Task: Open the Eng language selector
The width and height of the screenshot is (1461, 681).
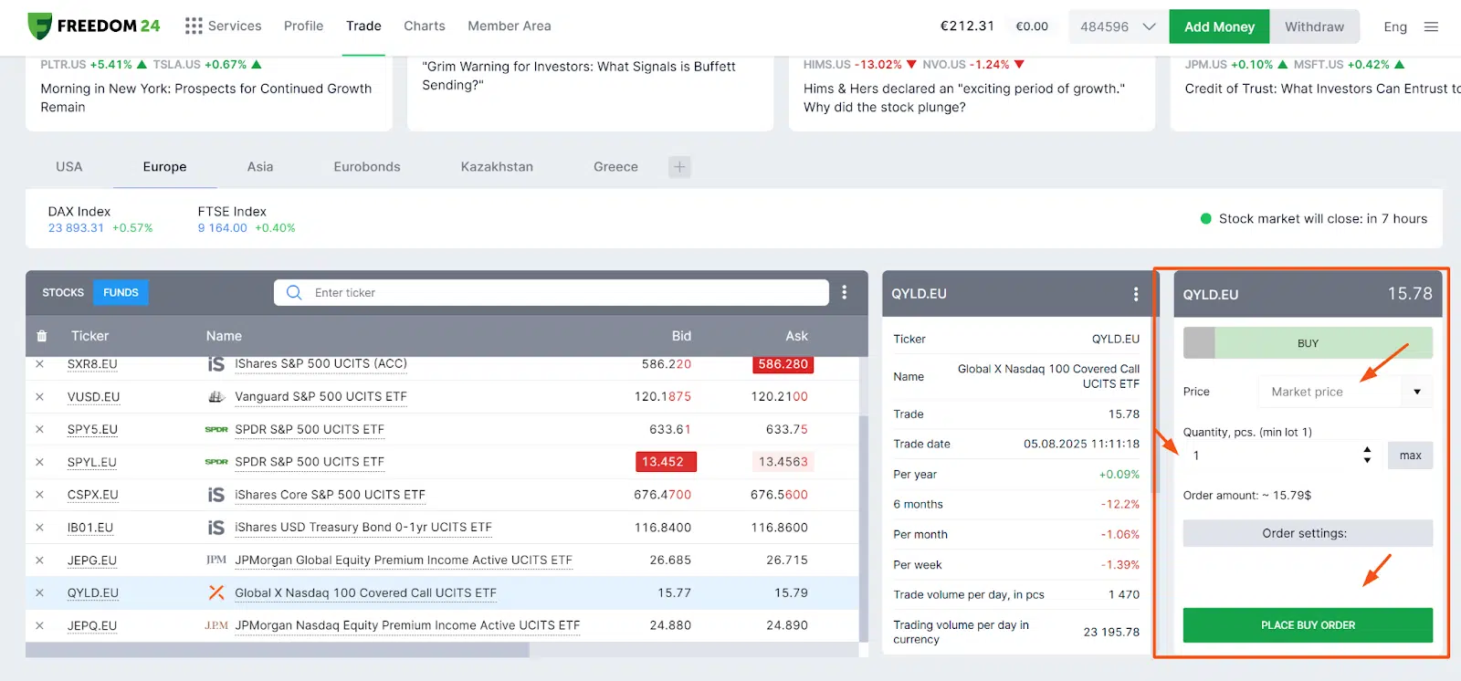Action: (x=1394, y=26)
